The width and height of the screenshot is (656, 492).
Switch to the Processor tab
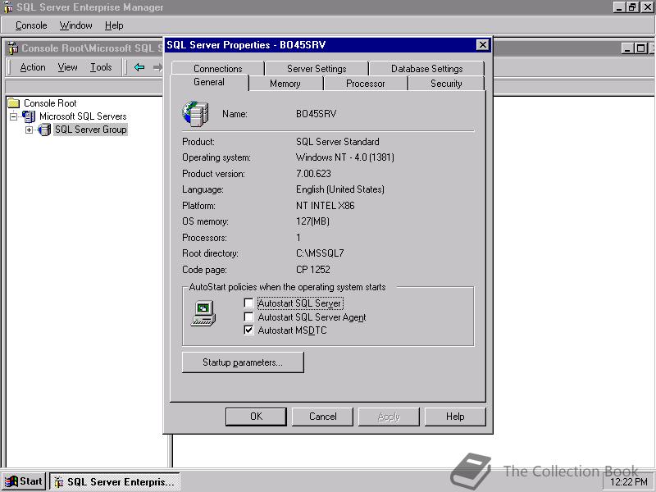(365, 84)
